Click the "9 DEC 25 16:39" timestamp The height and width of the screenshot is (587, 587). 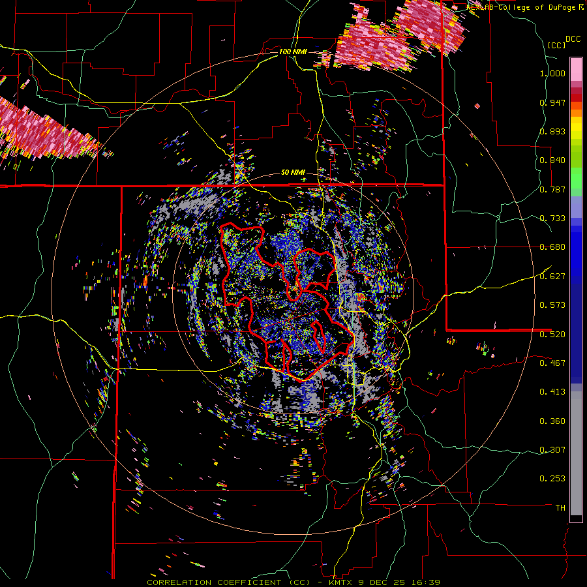399,582
